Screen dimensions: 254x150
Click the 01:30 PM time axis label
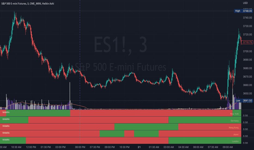click(46, 147)
